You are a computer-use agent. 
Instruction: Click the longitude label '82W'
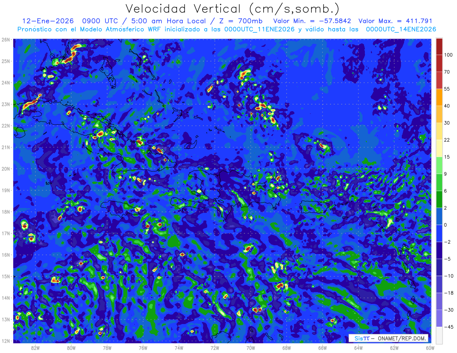(x=35, y=348)
